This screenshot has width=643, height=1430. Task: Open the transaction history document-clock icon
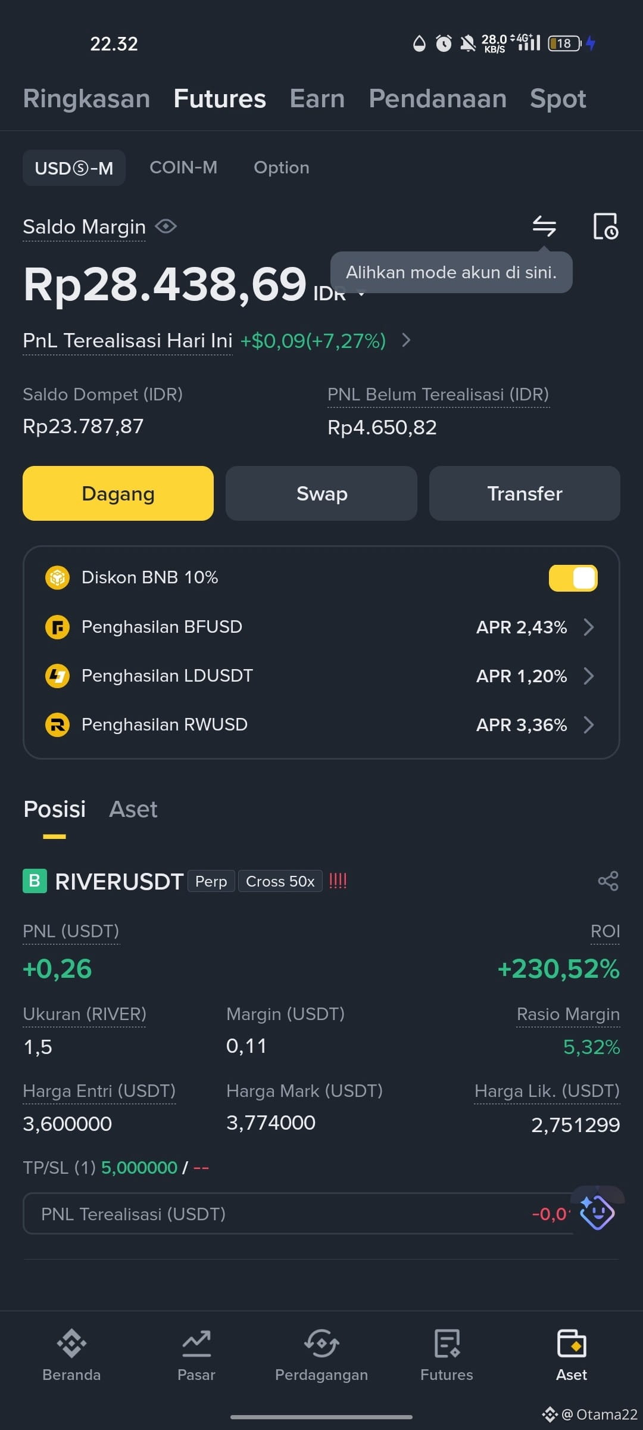605,226
